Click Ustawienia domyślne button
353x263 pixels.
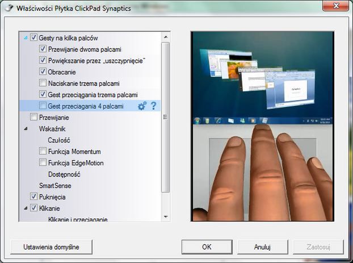51,247
